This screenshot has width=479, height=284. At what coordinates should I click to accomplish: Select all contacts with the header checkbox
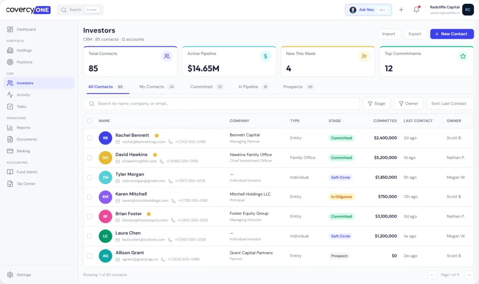89,121
